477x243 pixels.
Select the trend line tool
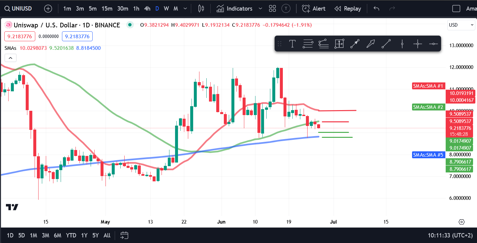[386, 44]
